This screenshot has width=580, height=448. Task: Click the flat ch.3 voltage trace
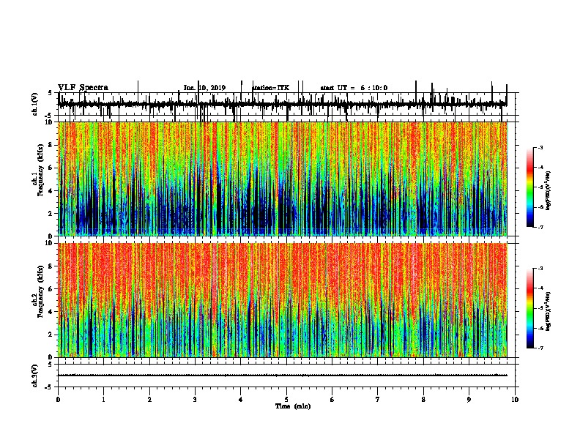pos(283,376)
